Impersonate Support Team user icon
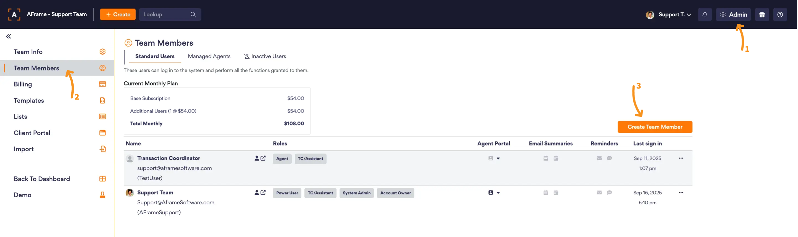798x237 pixels. point(256,193)
